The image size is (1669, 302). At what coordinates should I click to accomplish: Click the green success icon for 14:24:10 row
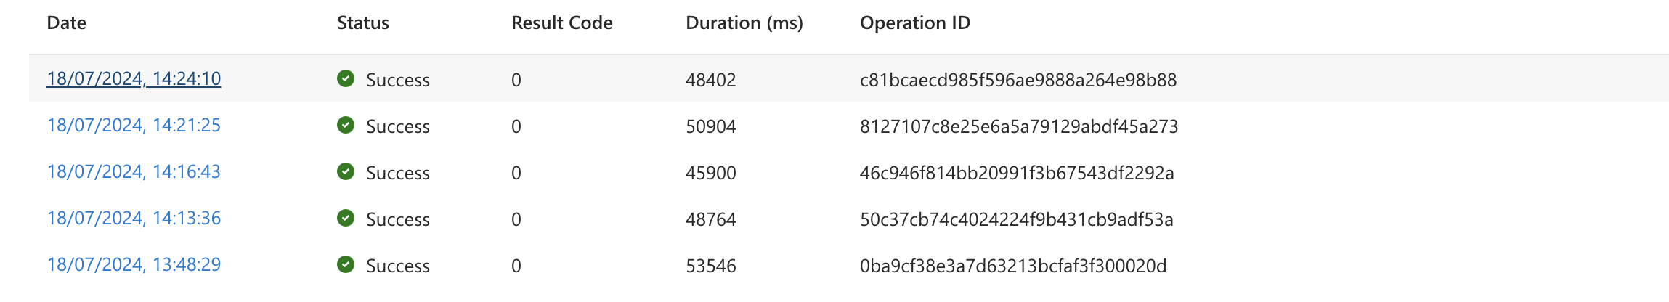pos(346,78)
